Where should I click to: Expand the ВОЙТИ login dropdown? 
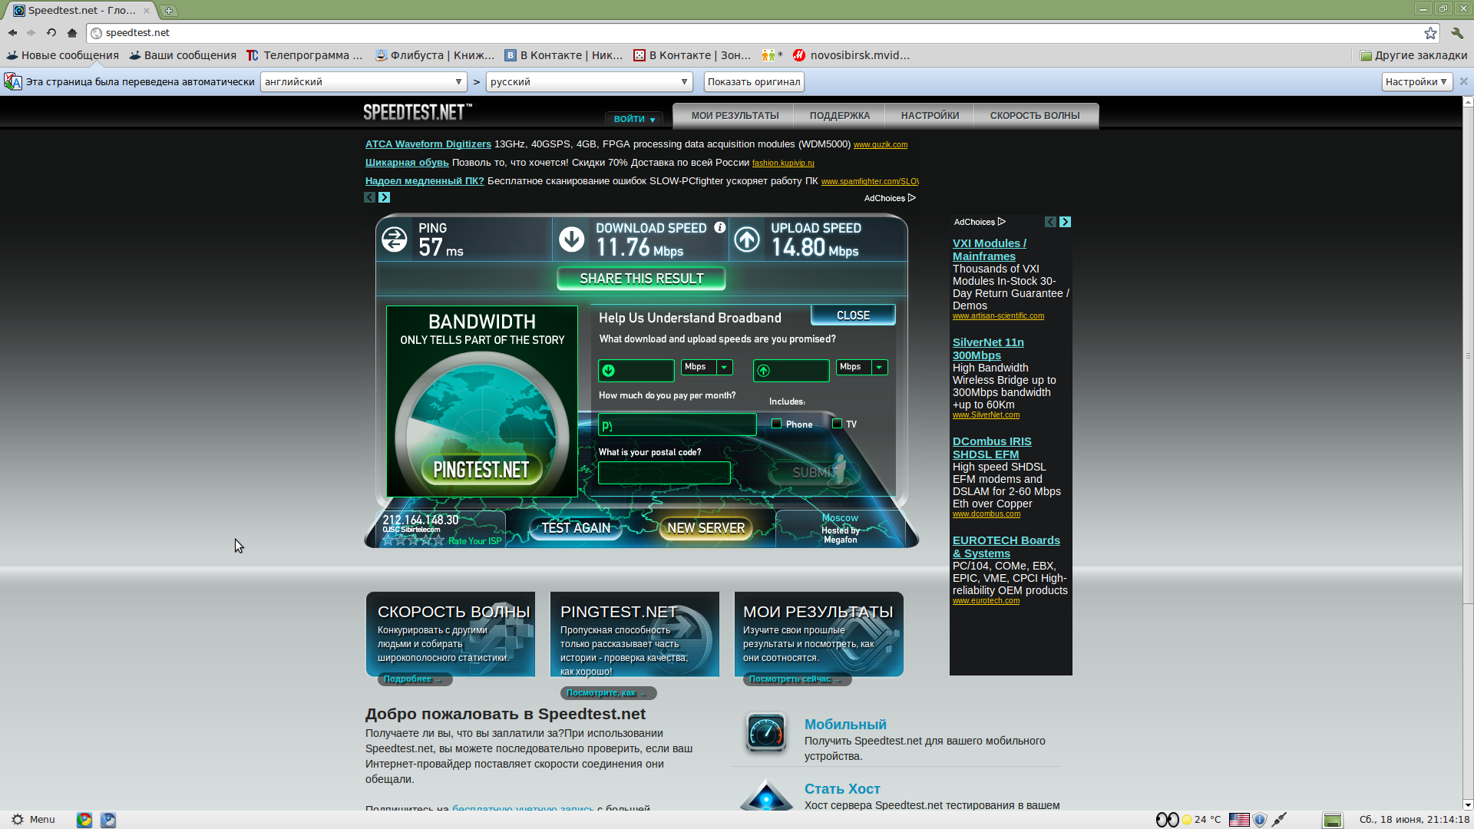[x=634, y=119]
